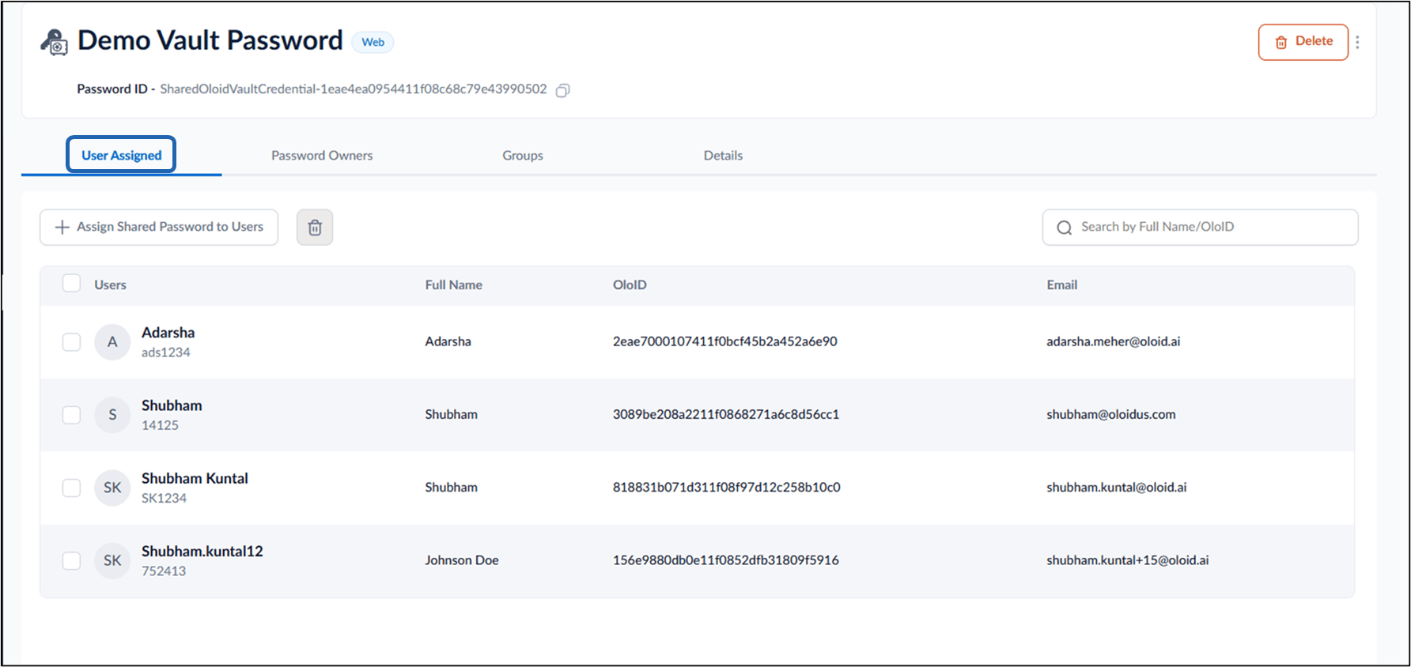Screen dimensions: 1411x667
Task: Click OloID 2eae7000107411f0bcf45b2a452a6e90
Action: click(724, 341)
